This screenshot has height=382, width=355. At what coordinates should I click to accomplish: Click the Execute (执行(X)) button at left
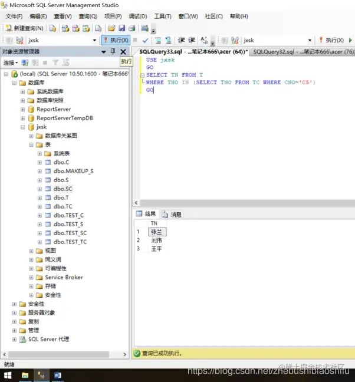(116, 40)
